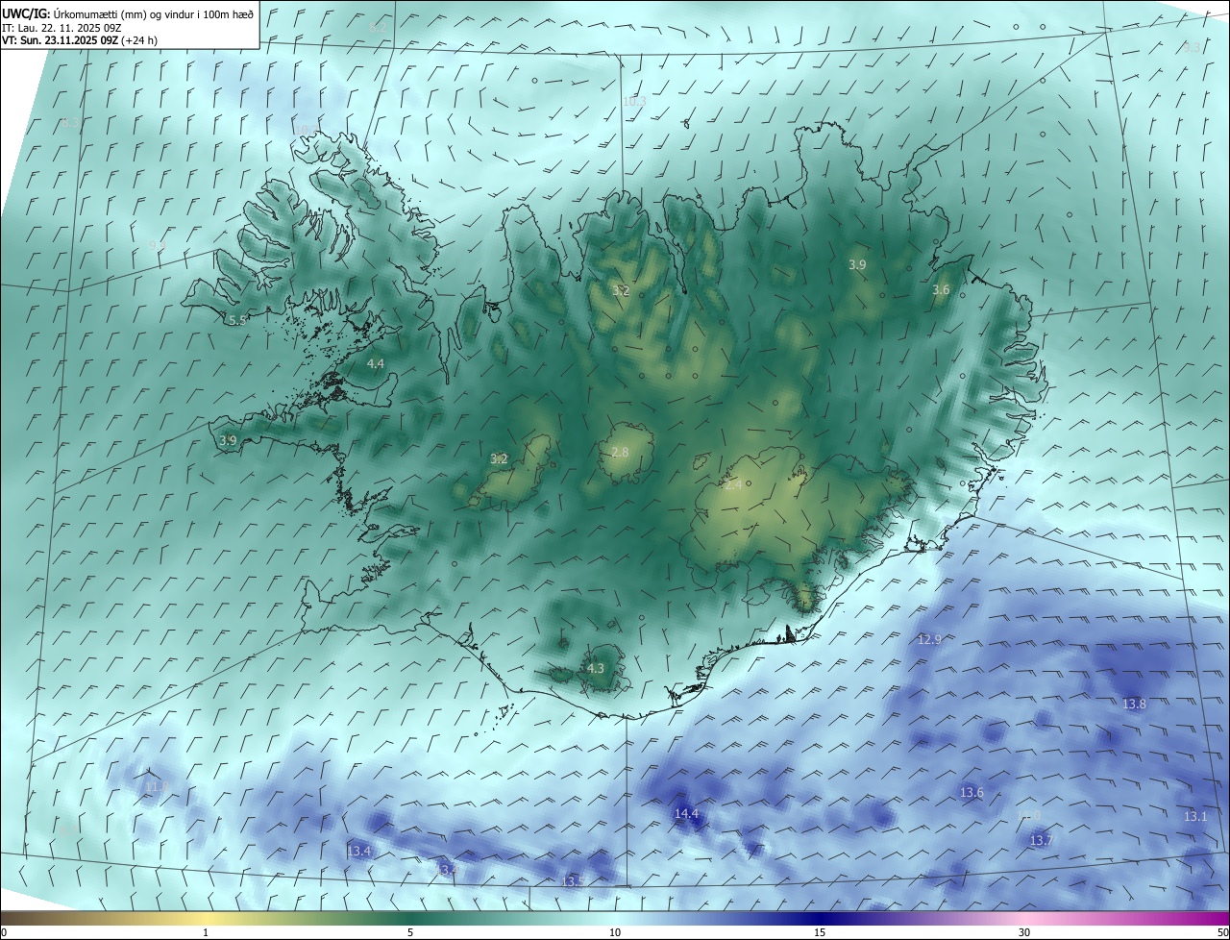
Task: Click the 13.6 value label on the map
Action: click(972, 792)
